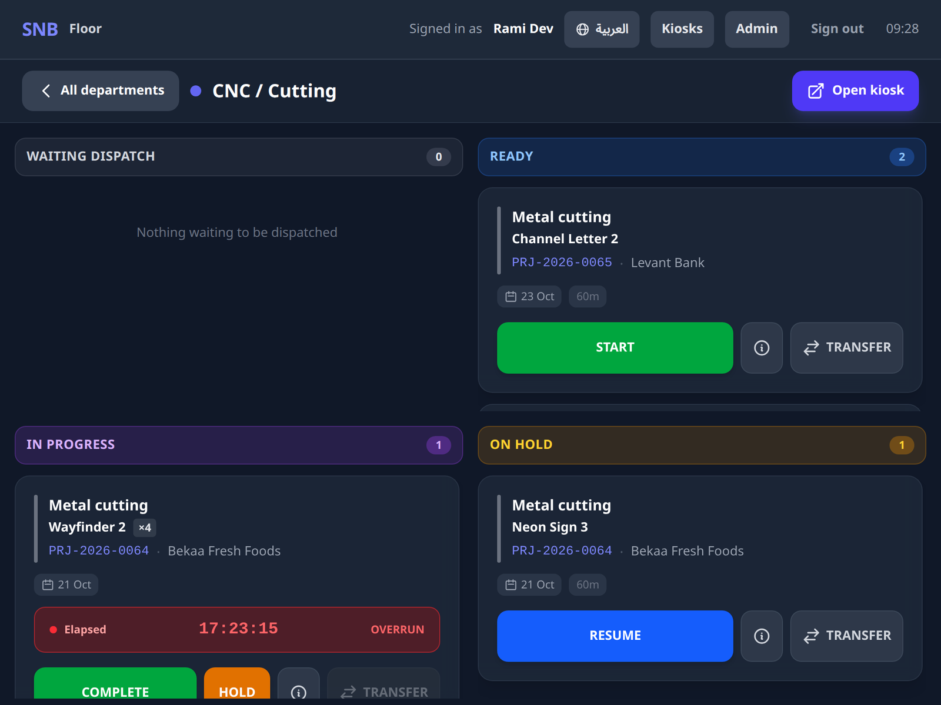941x705 pixels.
Task: Start the Channel Letter 2 metal cutting
Action: 615,348
